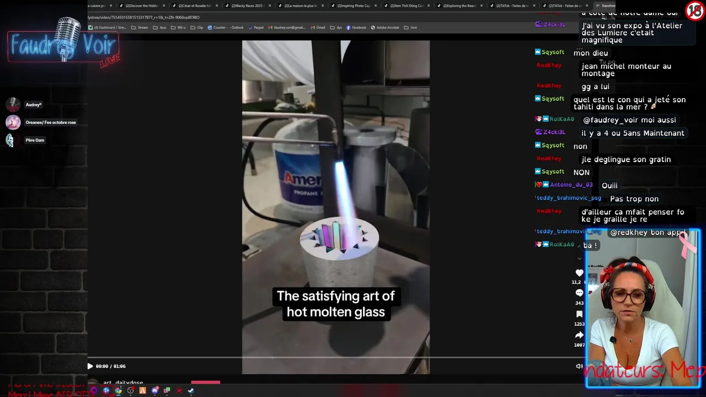Click the 'Père Dam' name in left list
The width and height of the screenshot is (706, 397).
tap(35, 140)
